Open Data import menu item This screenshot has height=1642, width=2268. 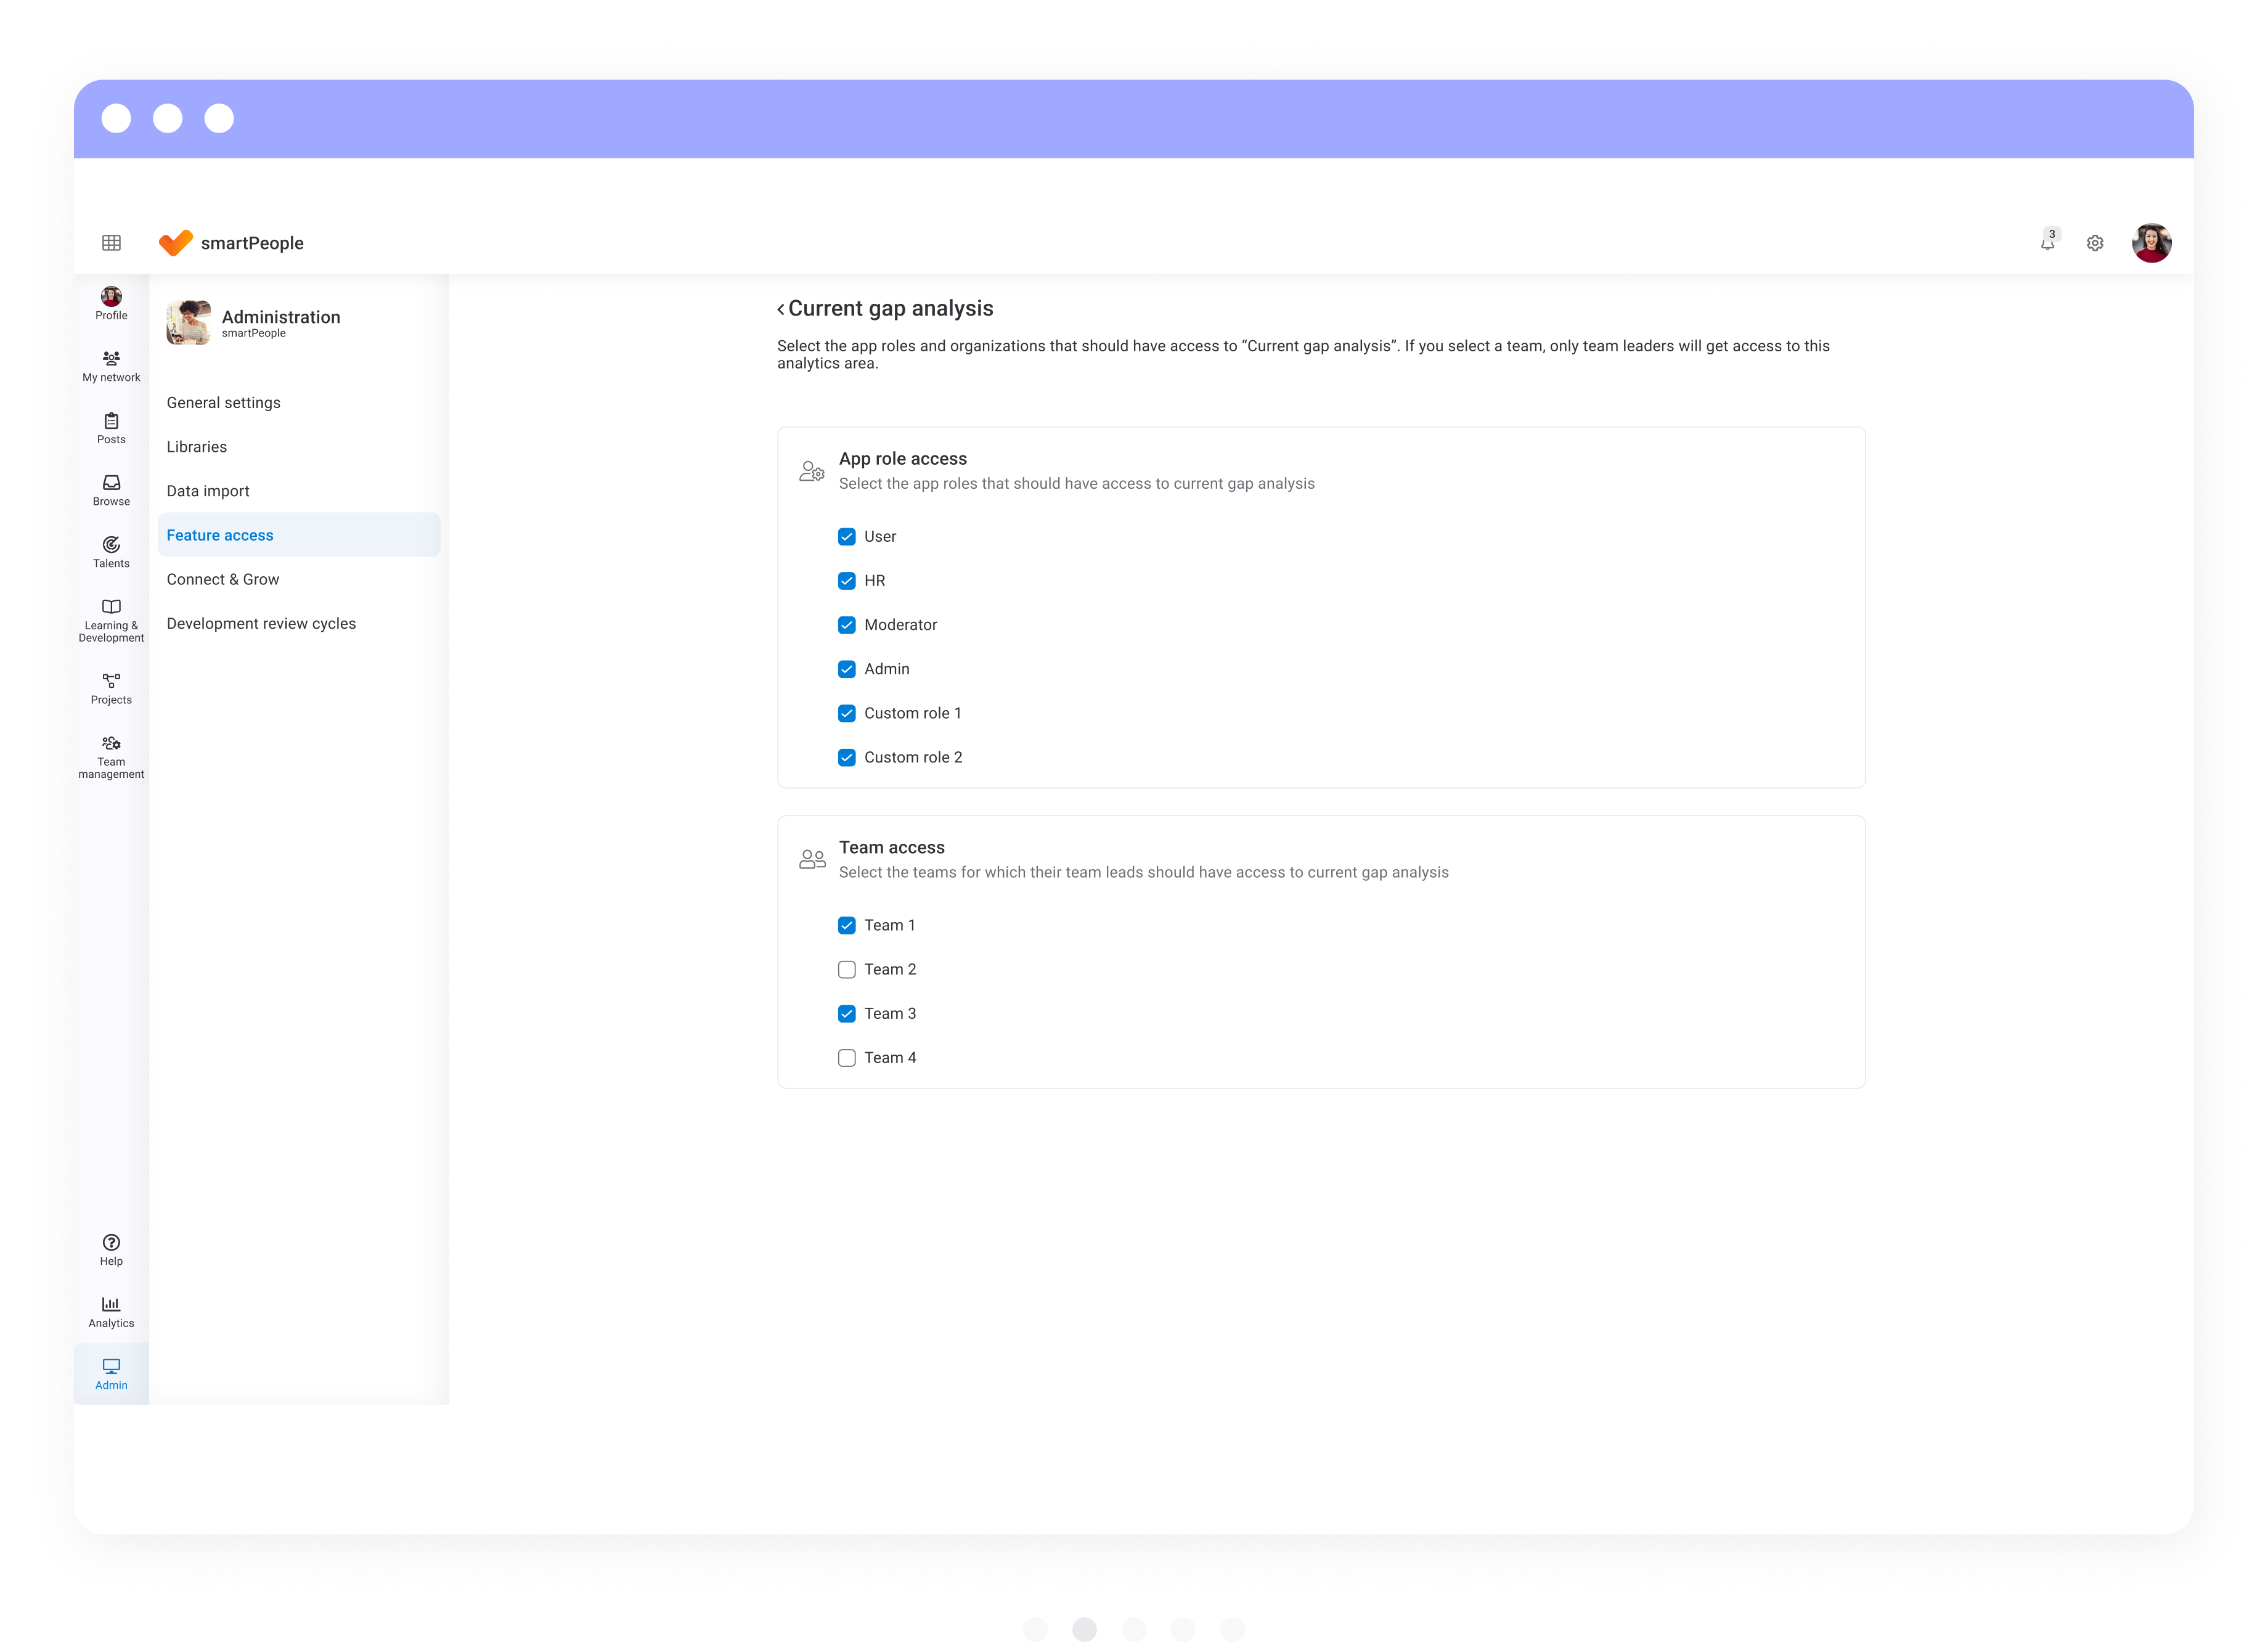point(298,491)
